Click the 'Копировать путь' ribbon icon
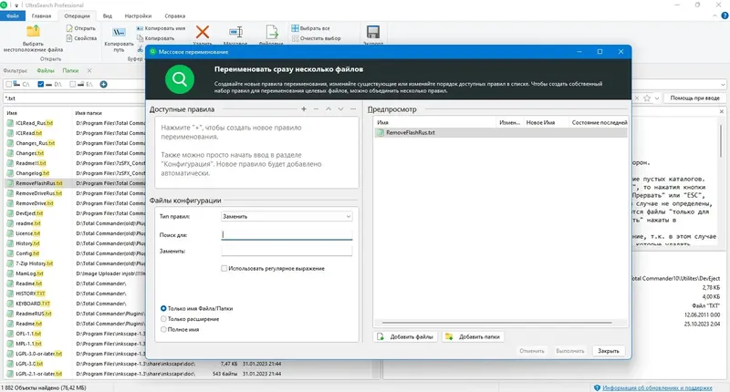730x392 pixels. click(x=119, y=32)
